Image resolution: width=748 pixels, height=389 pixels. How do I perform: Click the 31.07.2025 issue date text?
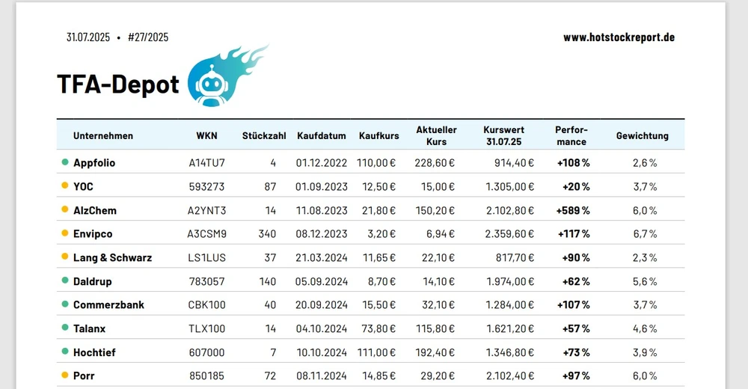pos(88,37)
